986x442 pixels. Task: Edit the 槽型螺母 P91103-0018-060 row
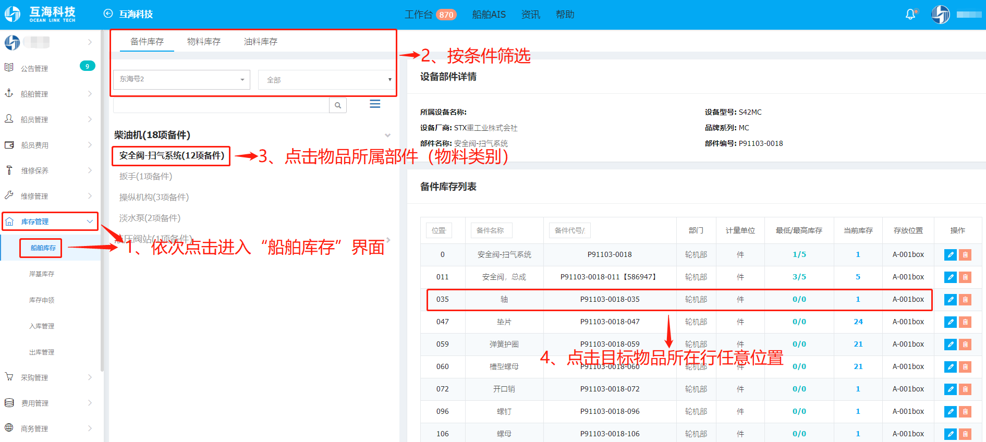point(951,367)
